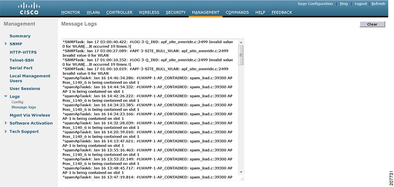394x187 pixels.
Task: Open the Summary page in sidebar
Action: pyautogui.click(x=20, y=36)
